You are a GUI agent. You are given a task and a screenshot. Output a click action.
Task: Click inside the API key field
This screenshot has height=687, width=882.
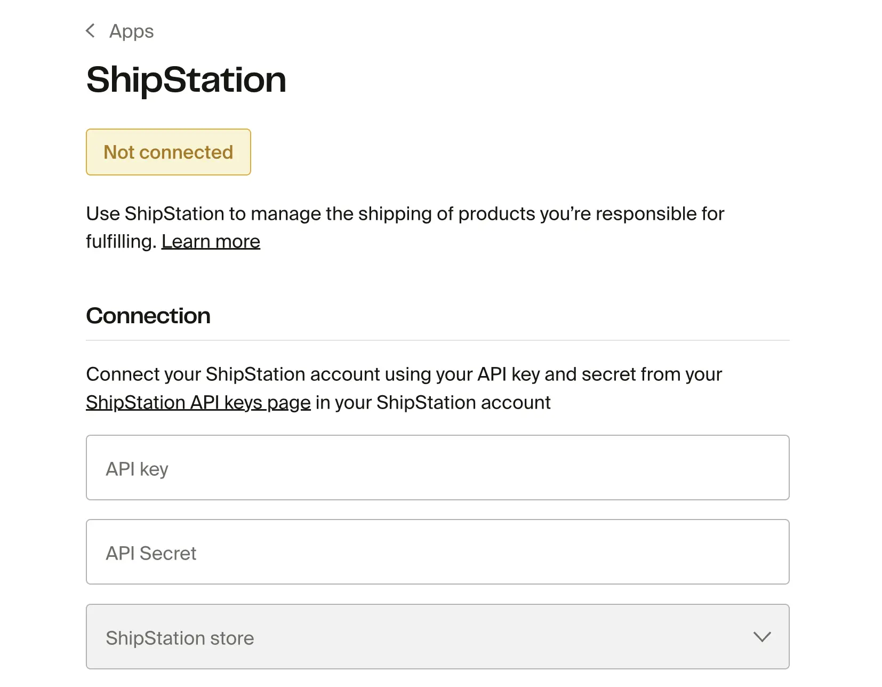[437, 468]
